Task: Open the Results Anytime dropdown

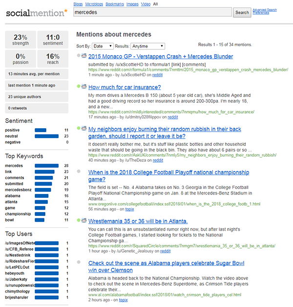Action: [147, 46]
